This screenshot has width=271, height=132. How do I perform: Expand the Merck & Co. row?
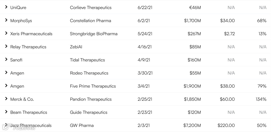(x=6, y=99)
